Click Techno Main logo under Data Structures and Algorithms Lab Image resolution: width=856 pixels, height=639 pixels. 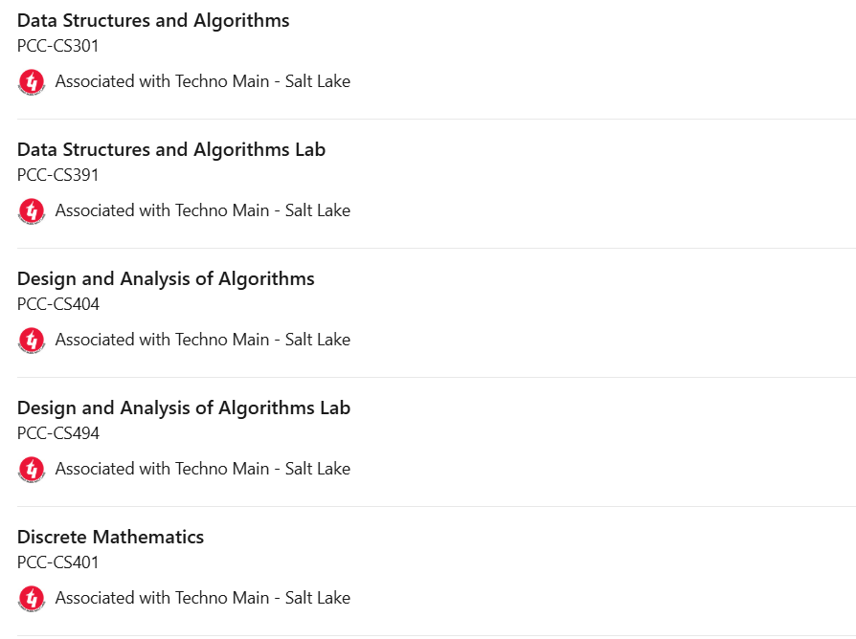point(32,211)
